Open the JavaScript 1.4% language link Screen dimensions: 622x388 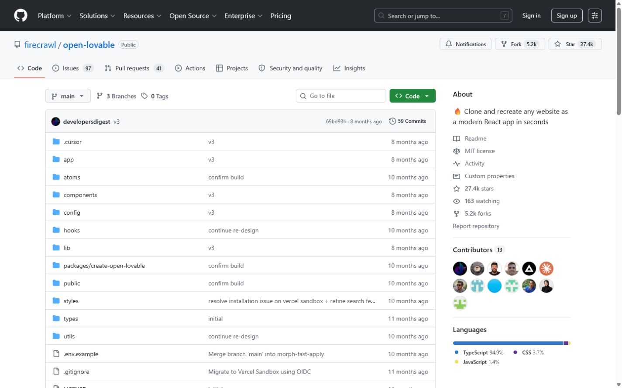tap(477, 362)
